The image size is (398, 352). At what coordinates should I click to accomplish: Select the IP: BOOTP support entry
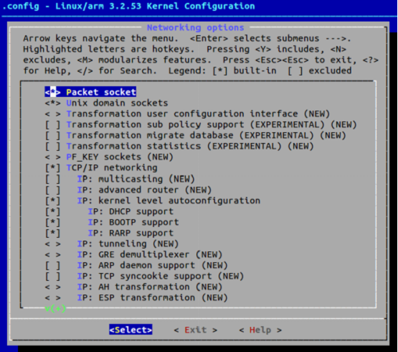(133, 222)
